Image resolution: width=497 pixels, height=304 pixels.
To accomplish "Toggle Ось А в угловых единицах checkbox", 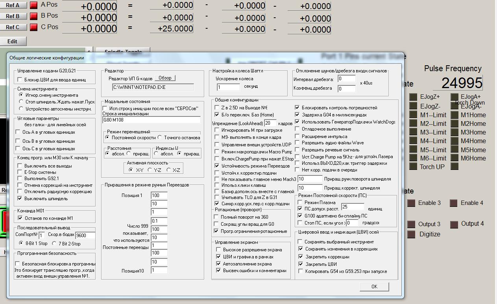I will point(18,132).
